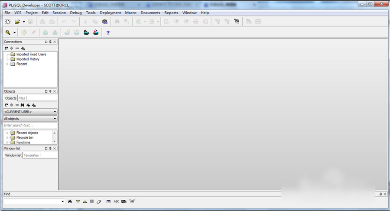Open the All objects filter dropdown

(x=55, y=119)
